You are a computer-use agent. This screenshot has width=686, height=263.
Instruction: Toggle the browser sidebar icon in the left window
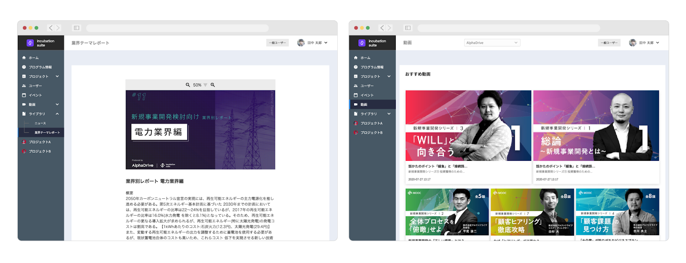[77, 28]
